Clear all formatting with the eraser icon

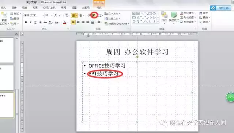[x=67, y=15]
